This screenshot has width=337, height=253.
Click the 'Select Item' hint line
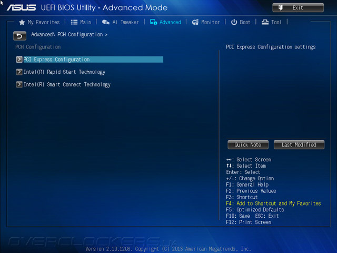[246, 166]
